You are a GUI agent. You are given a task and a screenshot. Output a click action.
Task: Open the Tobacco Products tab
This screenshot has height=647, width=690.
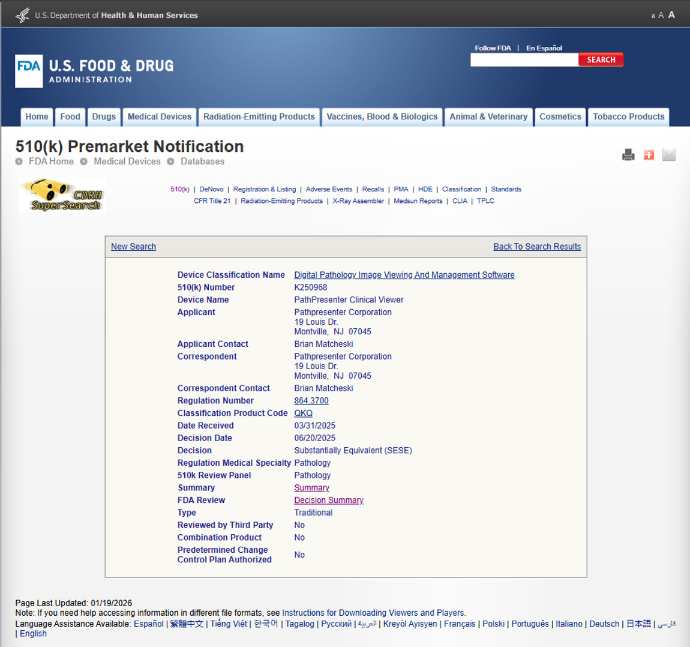(628, 116)
